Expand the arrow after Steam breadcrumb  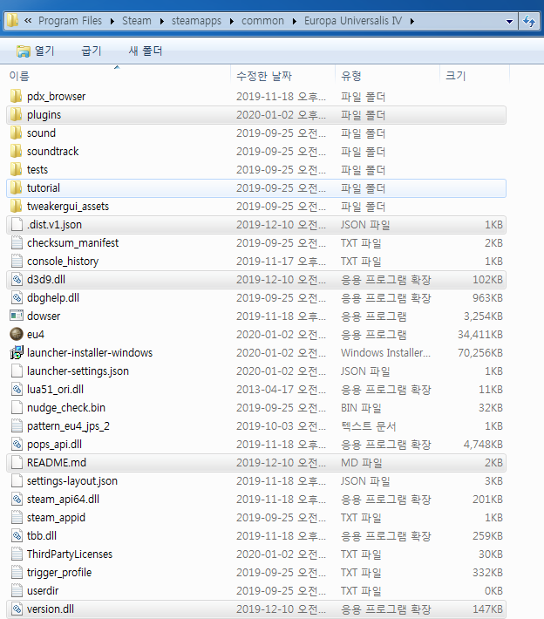161,21
